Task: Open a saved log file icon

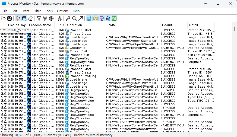Action: point(3,18)
